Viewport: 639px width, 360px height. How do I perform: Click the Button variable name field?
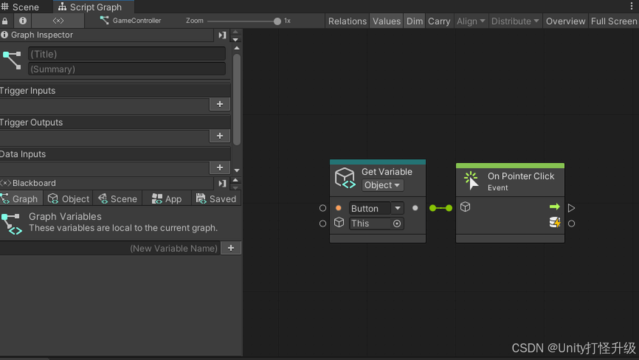tap(369, 208)
